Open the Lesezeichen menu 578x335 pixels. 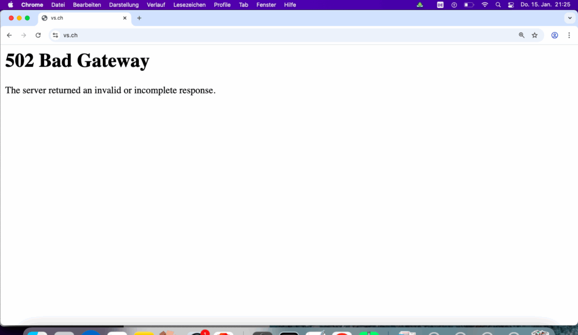189,5
